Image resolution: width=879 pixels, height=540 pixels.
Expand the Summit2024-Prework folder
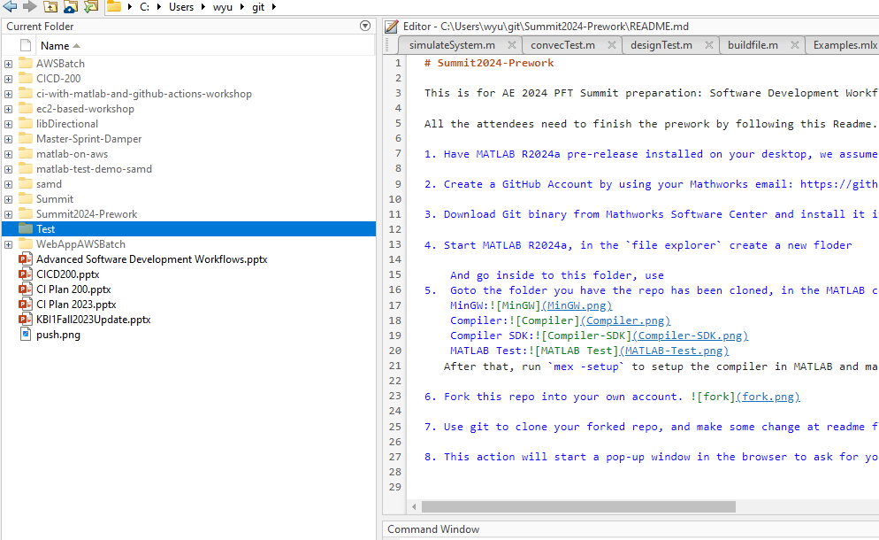pos(9,214)
